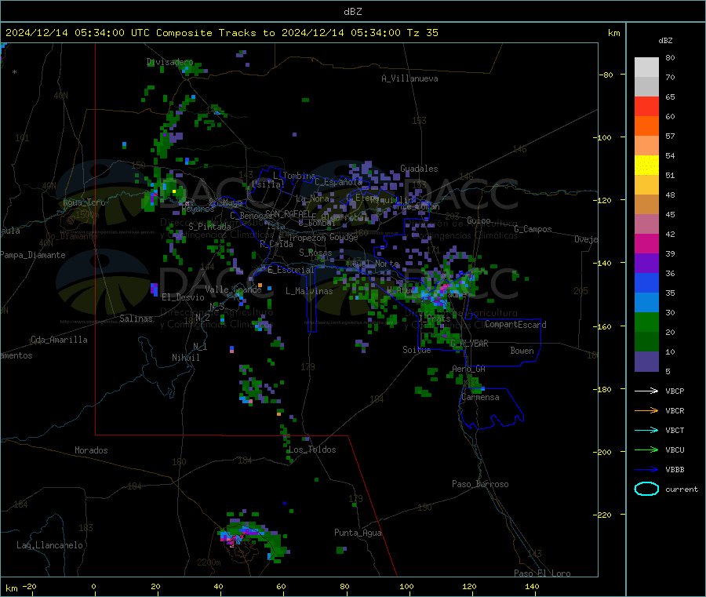Click the cyan VBCT arrow legend icon
The height and width of the screenshot is (597, 706).
(x=646, y=431)
